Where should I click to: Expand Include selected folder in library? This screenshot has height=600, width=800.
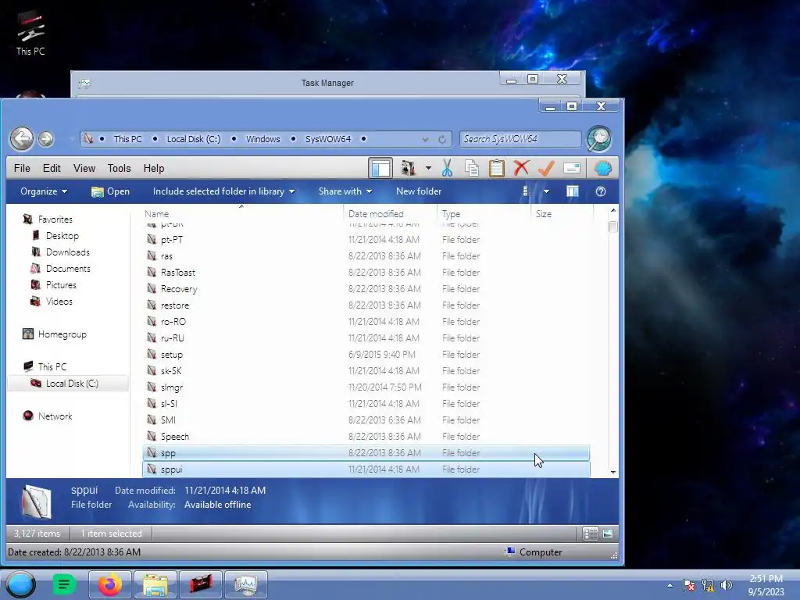(223, 191)
